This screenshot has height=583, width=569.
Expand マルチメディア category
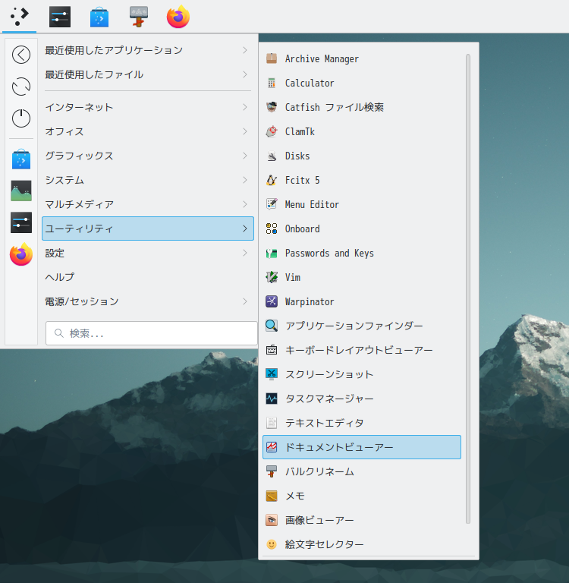click(148, 204)
